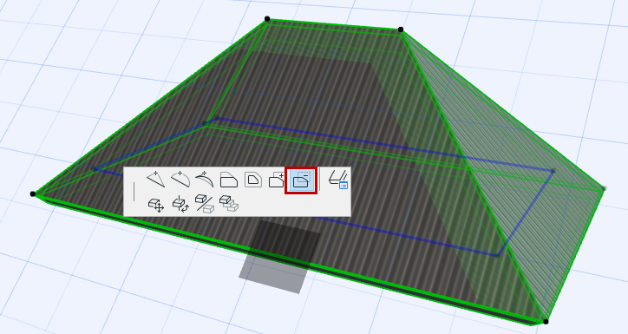
Task: Select the gray box beneath the roof
Action: 279,257
